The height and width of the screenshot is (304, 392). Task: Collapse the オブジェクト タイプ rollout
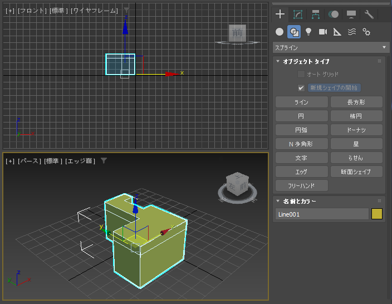tap(278, 61)
